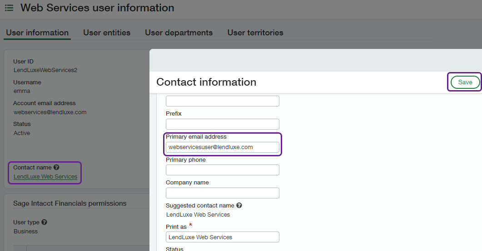This screenshot has height=251, width=482.
Task: Click the Primary email address field
Action: (223, 147)
